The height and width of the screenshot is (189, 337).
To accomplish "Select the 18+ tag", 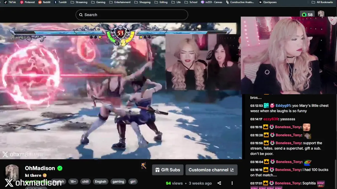I will point(73,181).
